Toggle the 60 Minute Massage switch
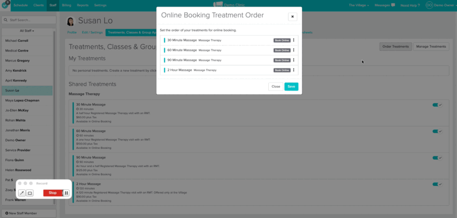Screen dimensions: 457x218 click(437, 131)
